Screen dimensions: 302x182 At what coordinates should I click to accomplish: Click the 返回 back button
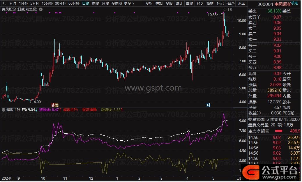tap(241, 3)
